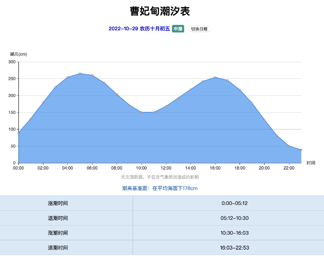
Task: Select the 16:00 peak data point on chart
Action: 215,77
